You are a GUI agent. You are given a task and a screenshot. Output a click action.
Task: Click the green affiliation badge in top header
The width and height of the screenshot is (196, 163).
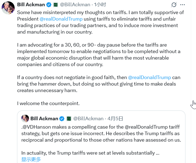click(55, 5)
